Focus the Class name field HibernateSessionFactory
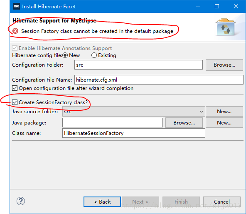 pos(134,133)
